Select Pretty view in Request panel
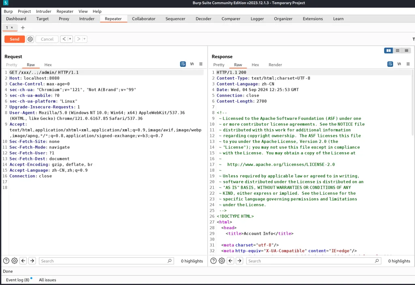 [x=12, y=65]
